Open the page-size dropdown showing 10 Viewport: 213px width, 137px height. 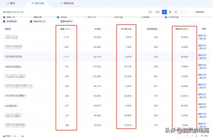click(x=16, y=136)
